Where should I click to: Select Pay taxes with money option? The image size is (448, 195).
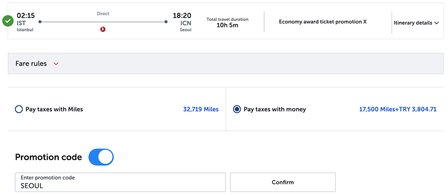[x=237, y=109]
